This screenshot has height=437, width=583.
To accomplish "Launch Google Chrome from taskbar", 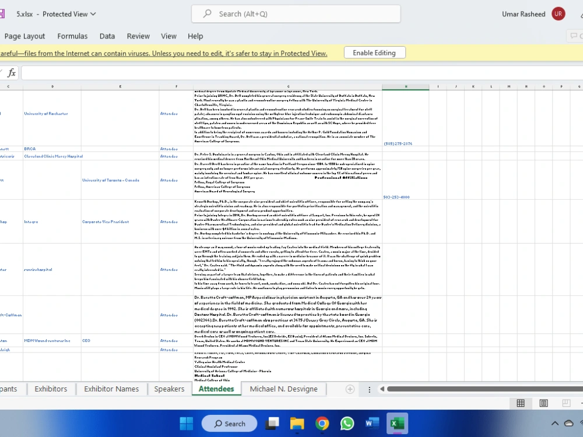I will click(x=322, y=423).
